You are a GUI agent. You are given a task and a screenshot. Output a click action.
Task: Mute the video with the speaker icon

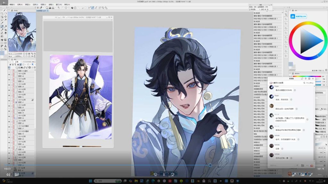click(8, 174)
